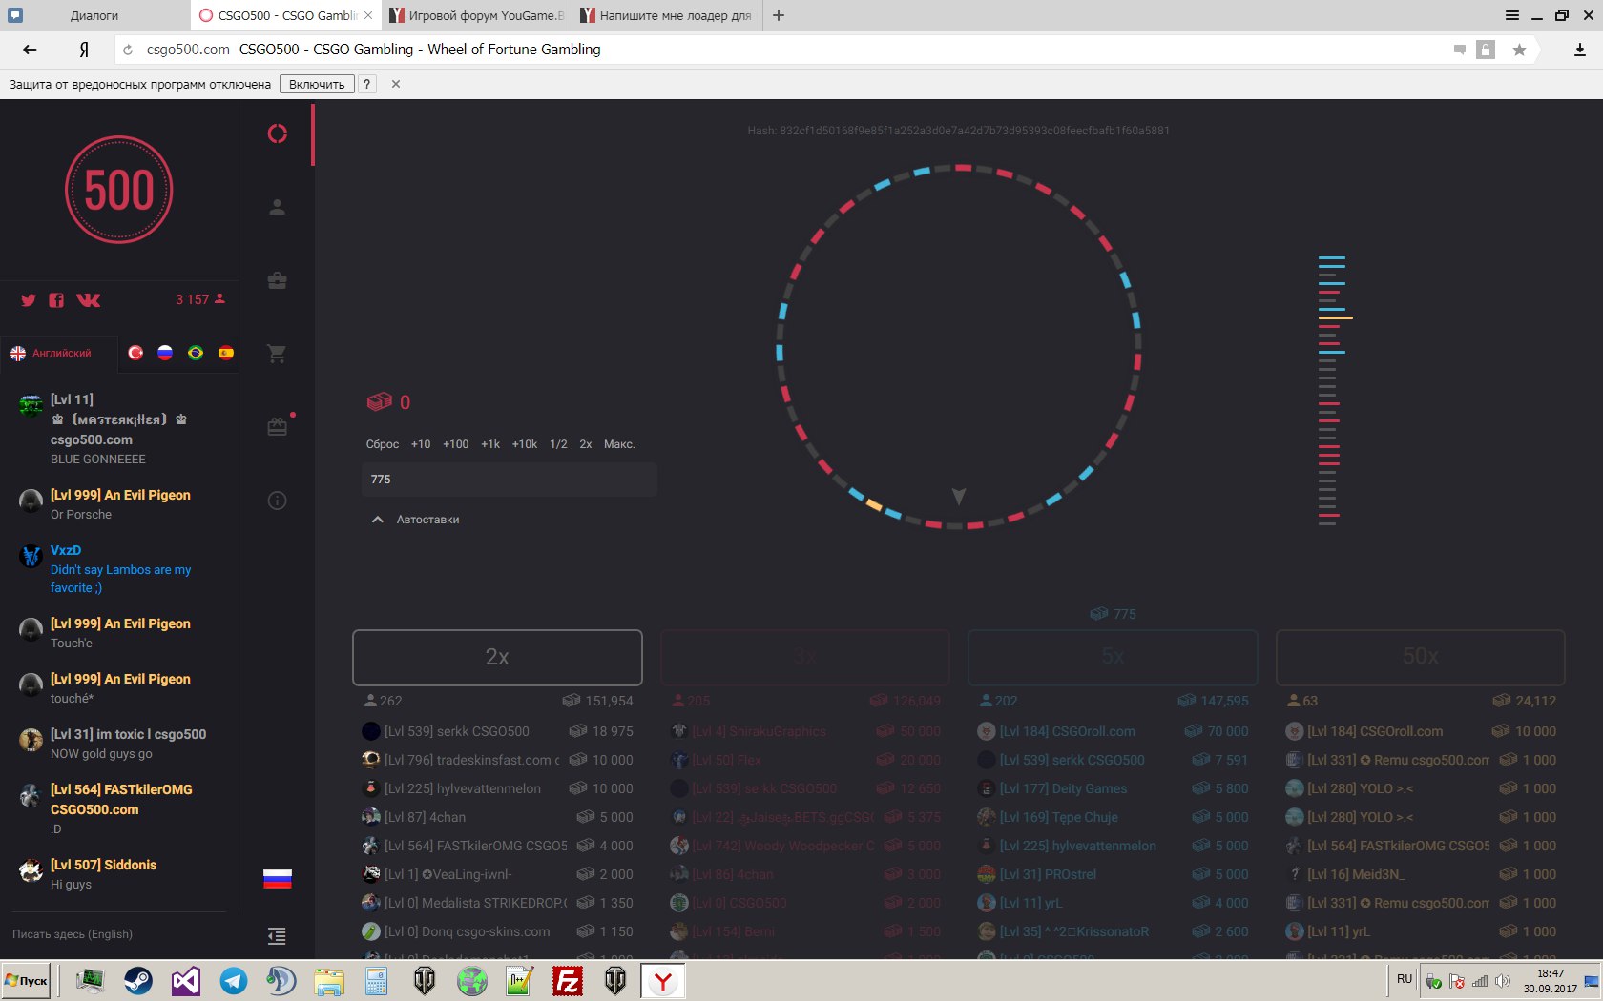Screen dimensions: 1603x1001
Task: Open the info circle icon
Action: click(x=277, y=500)
